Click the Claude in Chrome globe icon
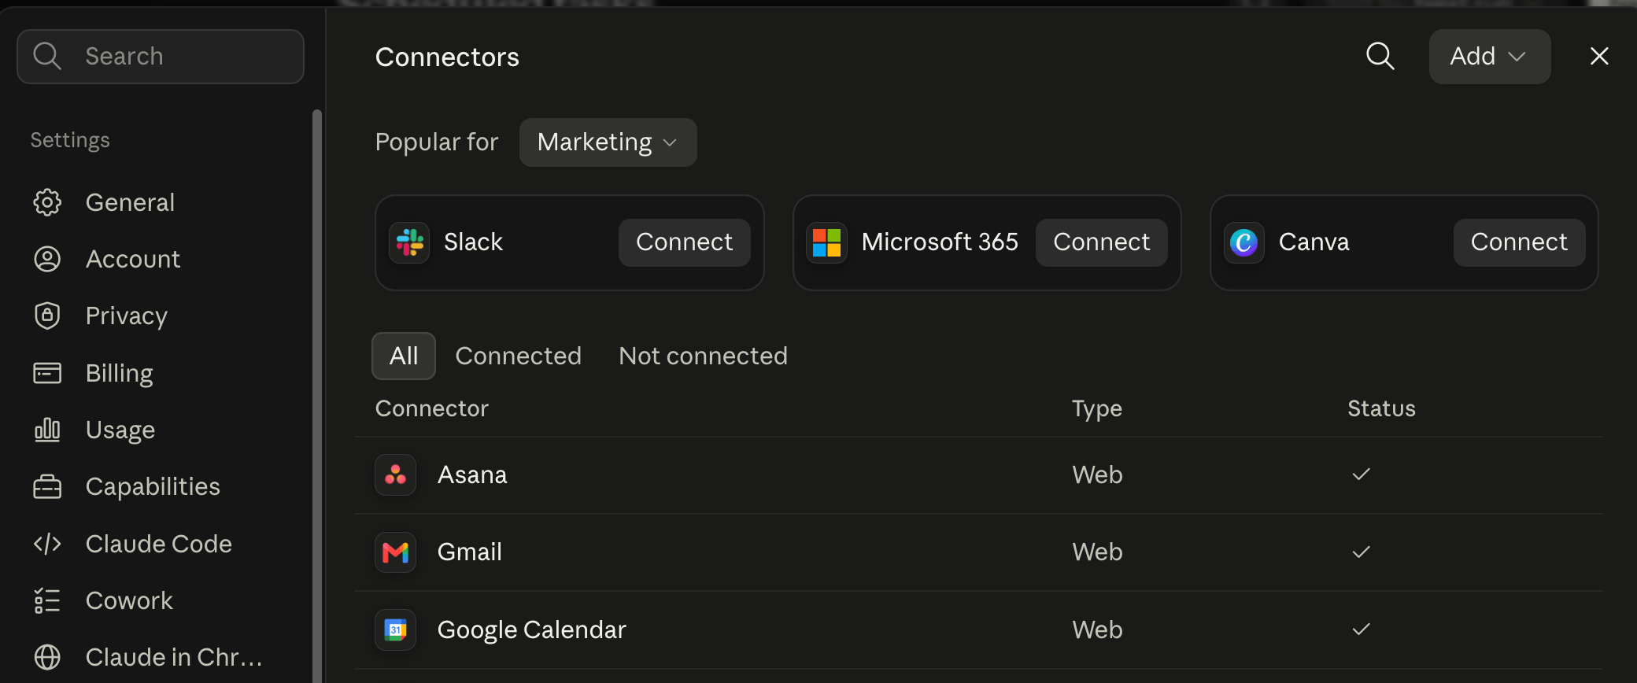Viewport: 1637px width, 683px height. point(47,657)
